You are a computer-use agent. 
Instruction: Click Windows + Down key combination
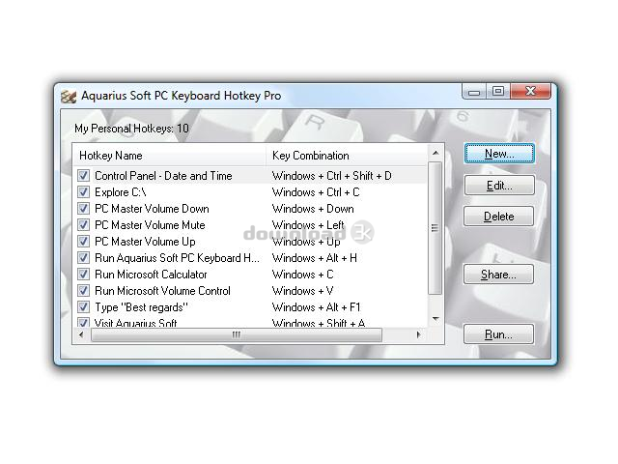click(x=313, y=209)
